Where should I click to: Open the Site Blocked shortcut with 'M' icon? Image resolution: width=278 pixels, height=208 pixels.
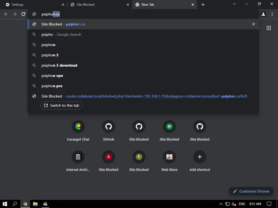169,131
